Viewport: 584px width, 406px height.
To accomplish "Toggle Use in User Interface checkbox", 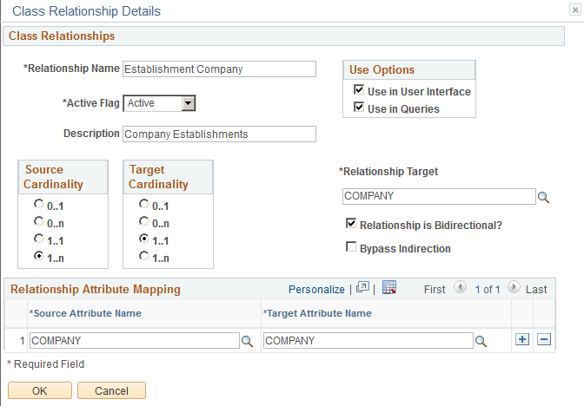I will tap(359, 91).
